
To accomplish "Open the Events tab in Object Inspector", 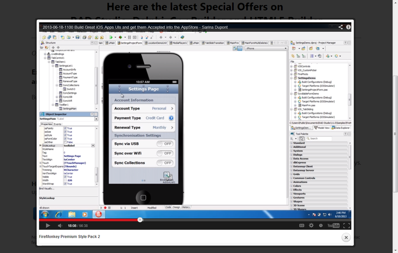I will [57, 124].
